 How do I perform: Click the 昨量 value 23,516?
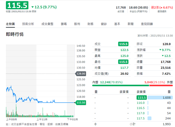point(166,68)
